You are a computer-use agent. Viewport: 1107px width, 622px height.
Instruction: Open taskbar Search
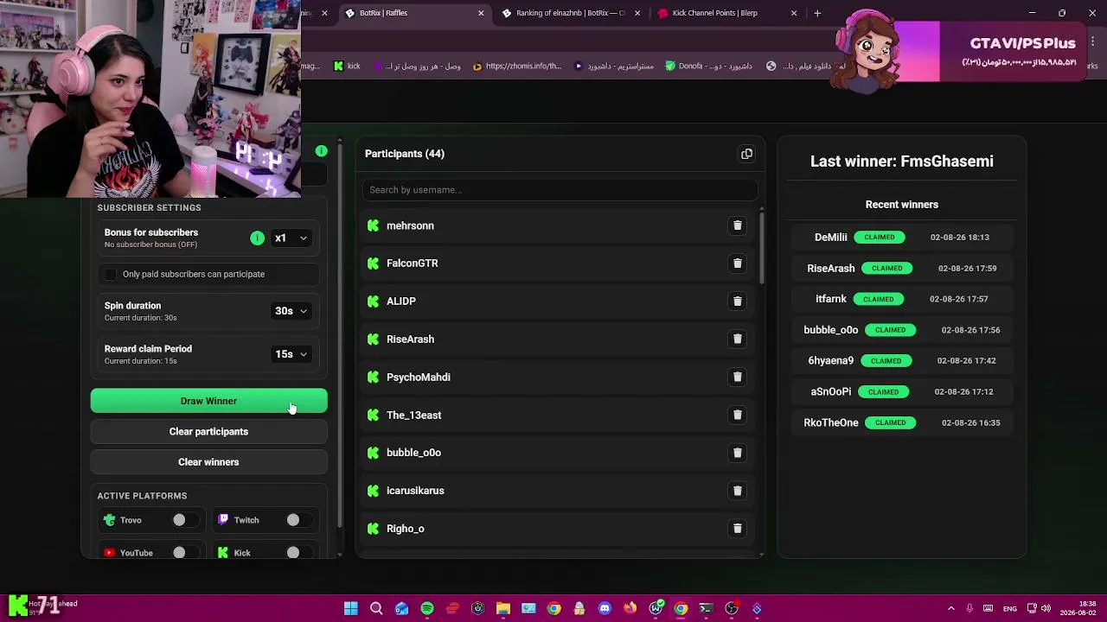pyautogui.click(x=376, y=608)
